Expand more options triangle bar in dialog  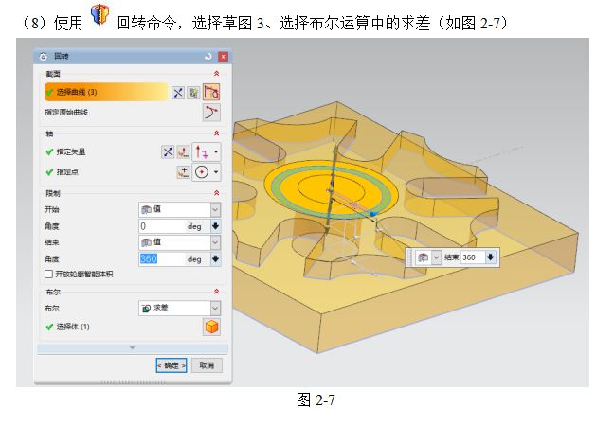[x=133, y=347]
